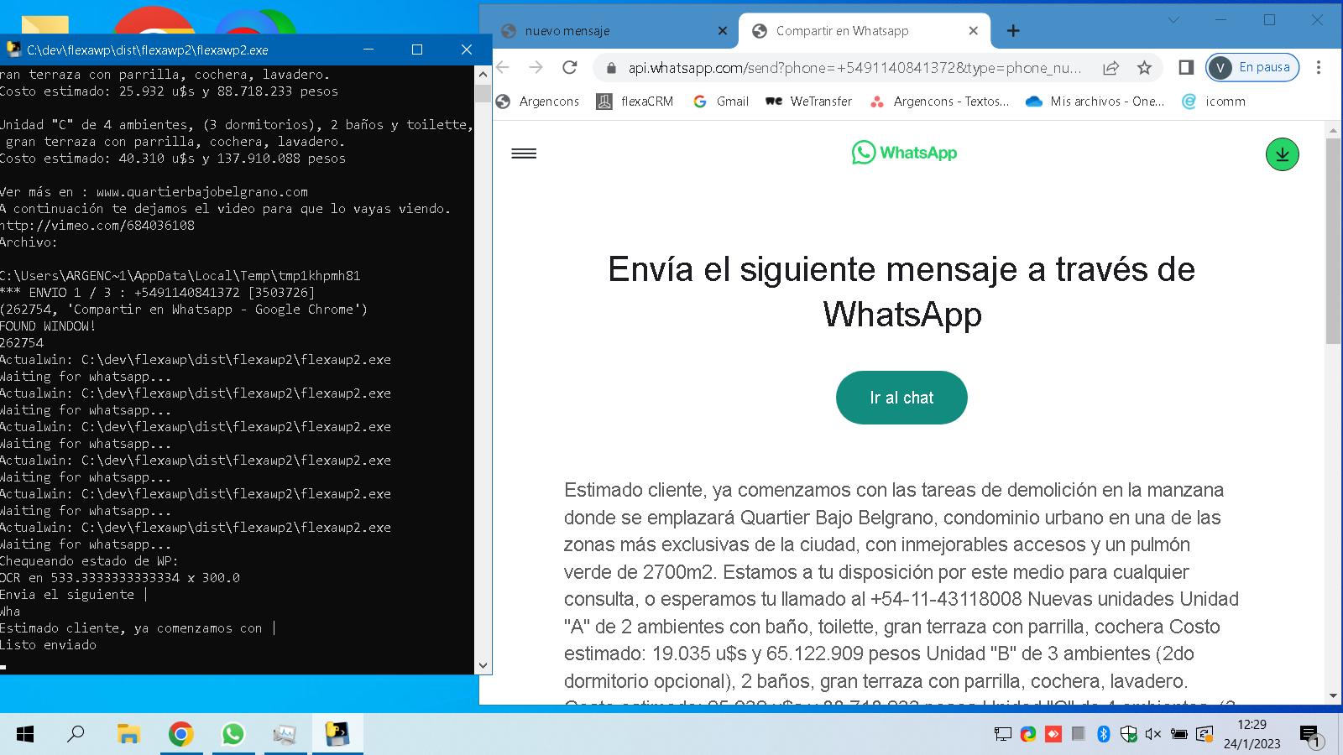Open the monitor-chart app in taskbar

[285, 735]
